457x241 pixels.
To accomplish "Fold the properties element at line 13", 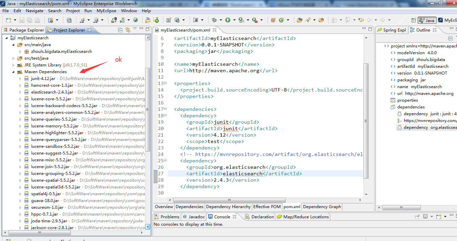I will point(165,83).
